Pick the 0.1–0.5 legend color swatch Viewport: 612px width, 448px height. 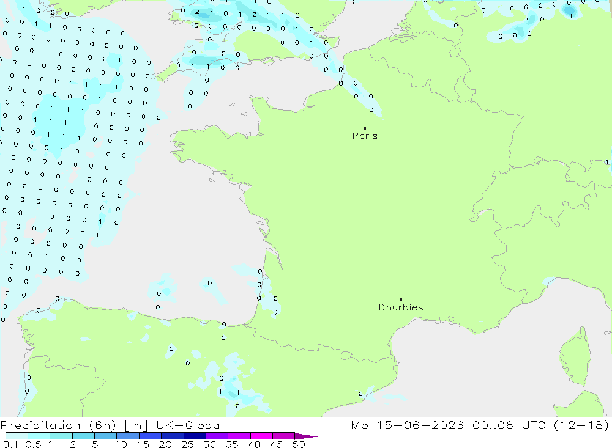pyautogui.click(x=17, y=436)
